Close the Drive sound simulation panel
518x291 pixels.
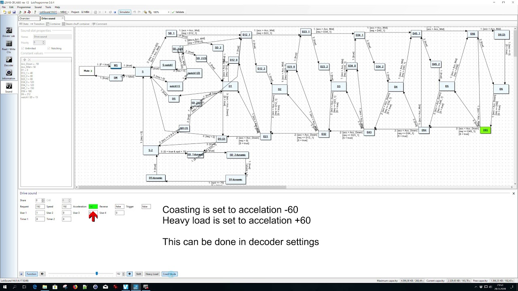(x=514, y=194)
